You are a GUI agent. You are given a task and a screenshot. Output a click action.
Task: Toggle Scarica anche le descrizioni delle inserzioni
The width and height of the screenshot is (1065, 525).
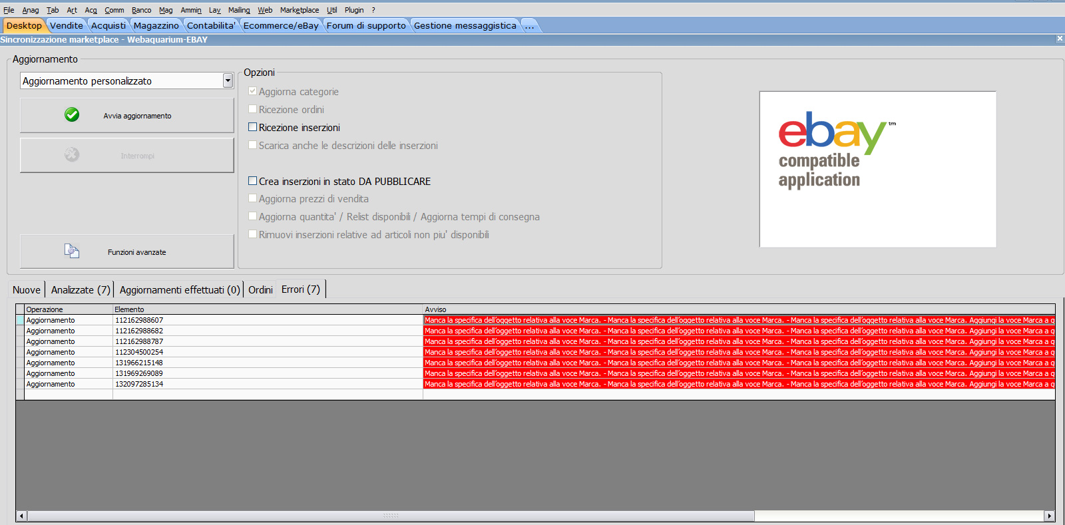click(252, 145)
